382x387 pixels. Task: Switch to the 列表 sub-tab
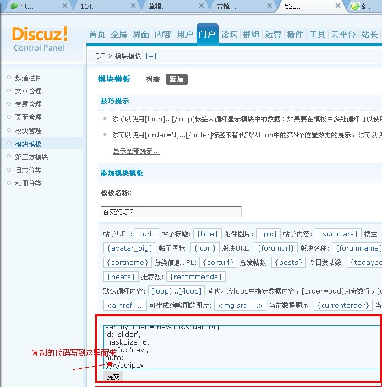click(152, 80)
